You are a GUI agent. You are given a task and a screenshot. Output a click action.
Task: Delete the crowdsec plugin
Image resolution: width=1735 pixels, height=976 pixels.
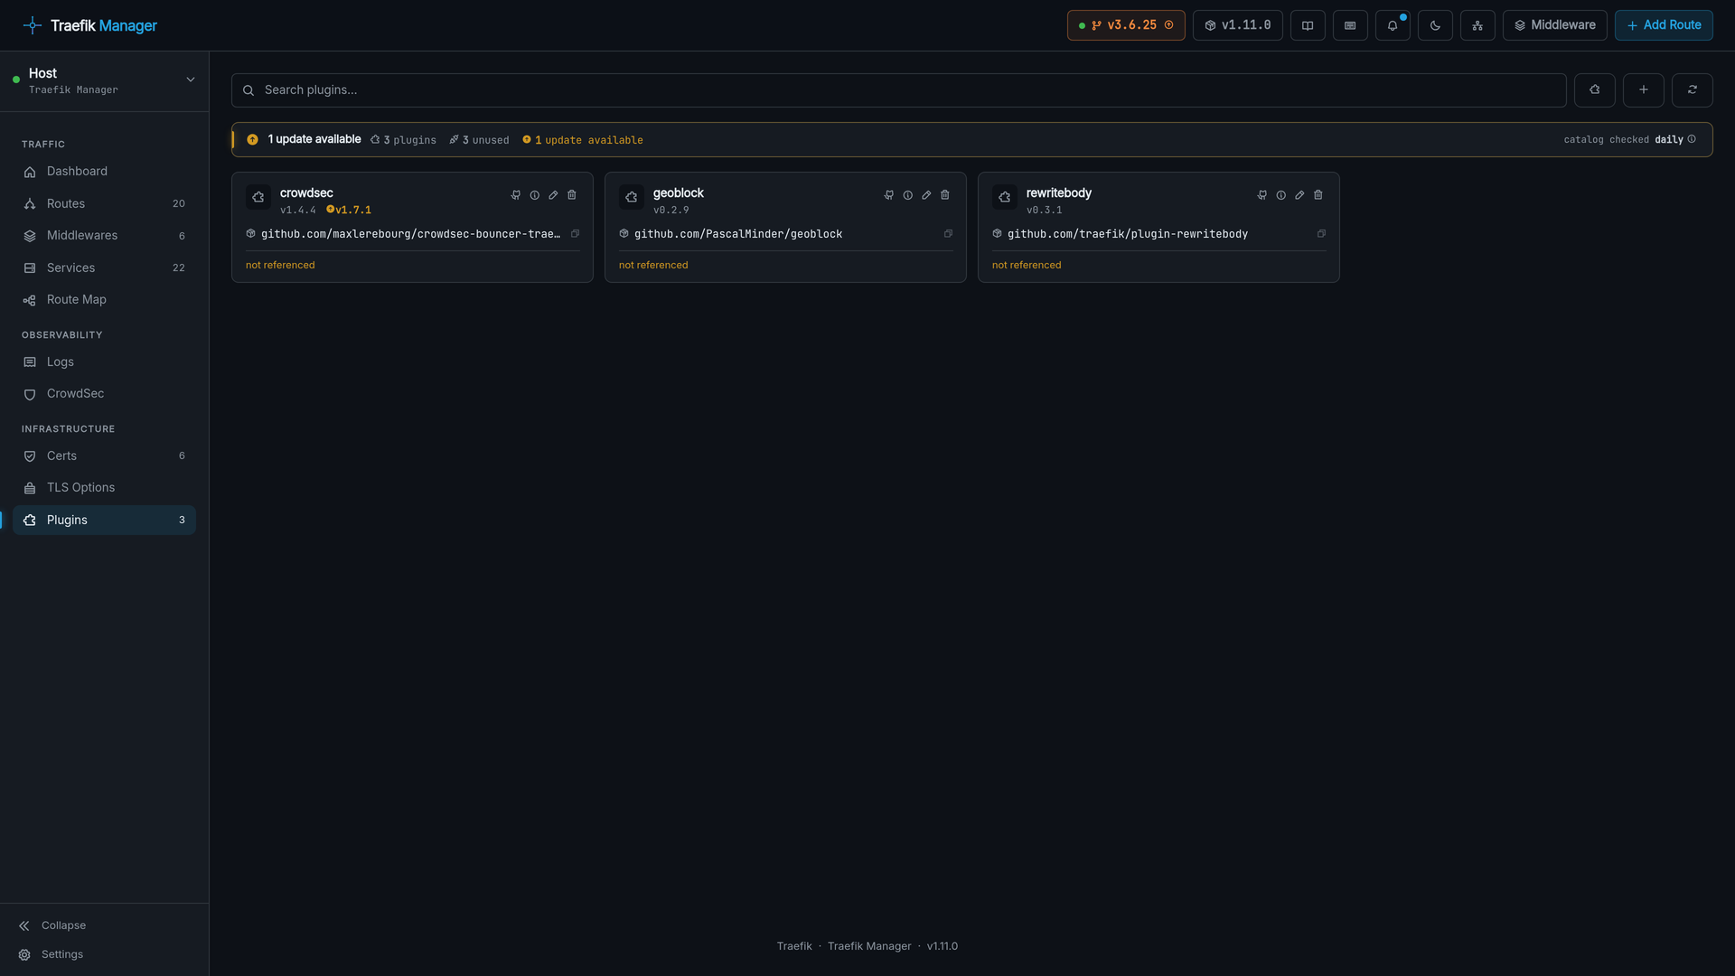(572, 195)
